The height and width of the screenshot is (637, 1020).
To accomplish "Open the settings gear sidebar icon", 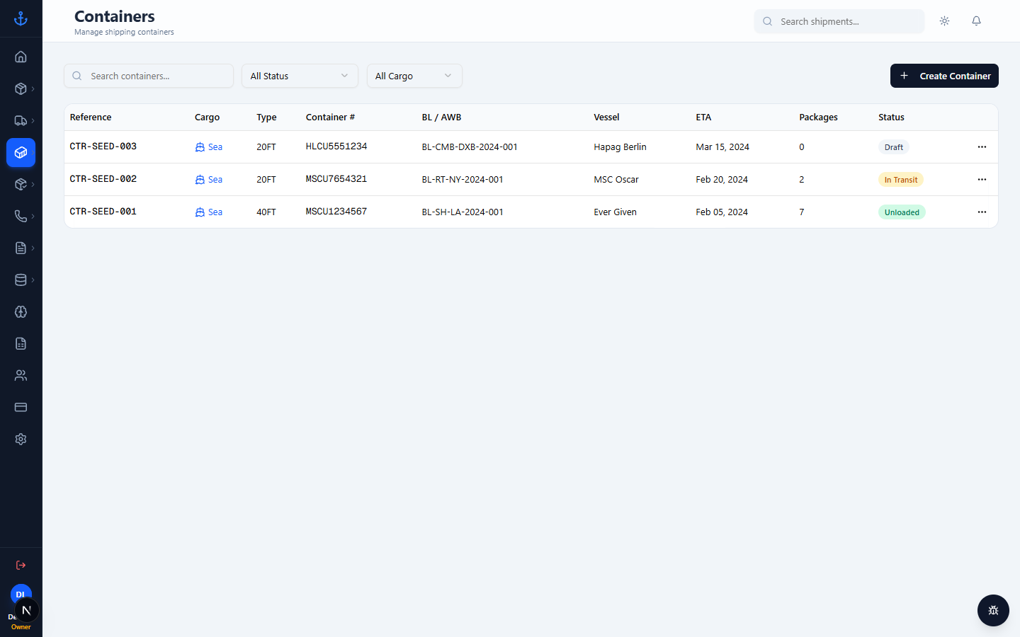I will coord(21,439).
